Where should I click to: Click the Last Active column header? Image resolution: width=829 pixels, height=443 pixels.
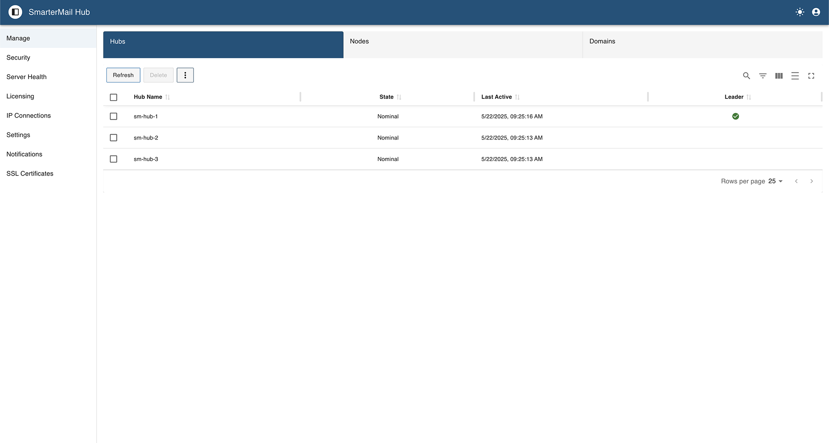click(x=497, y=97)
